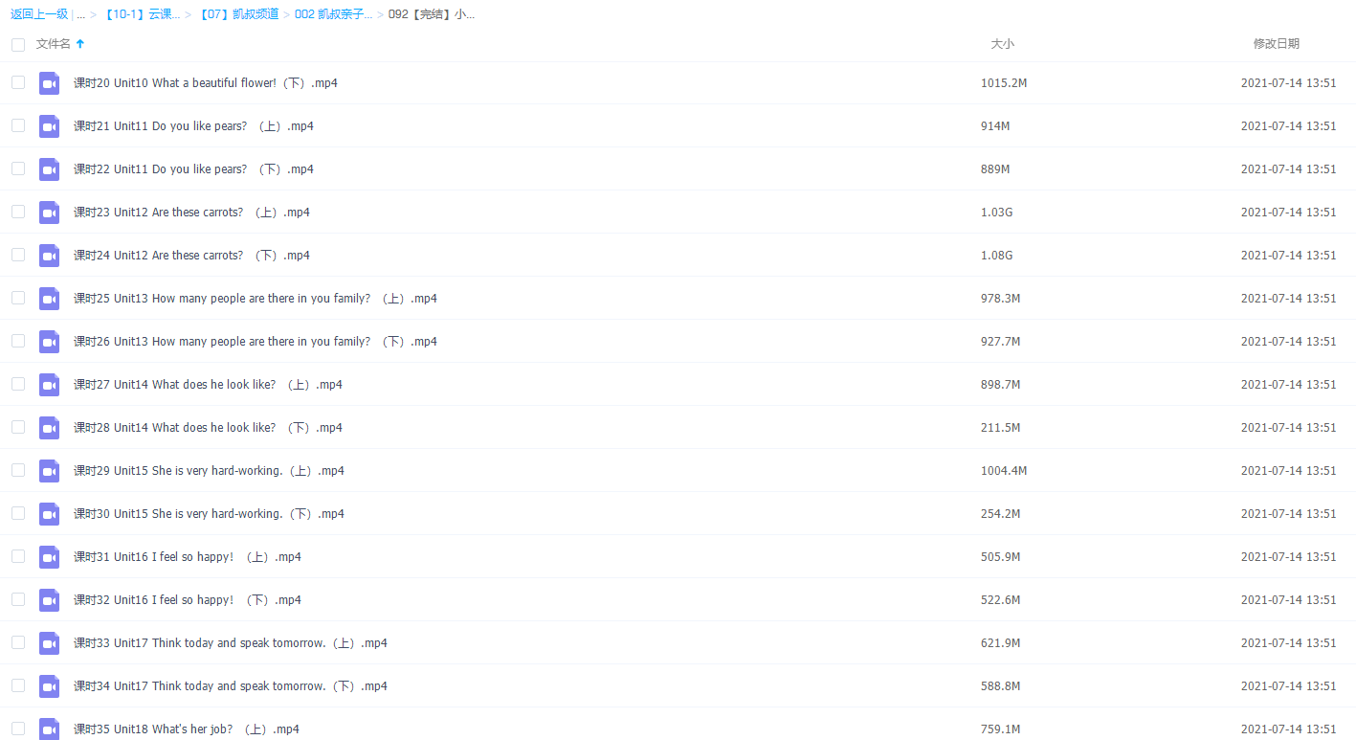
Task: Click video icon next to 课时22 Unit11
Action: pos(49,169)
